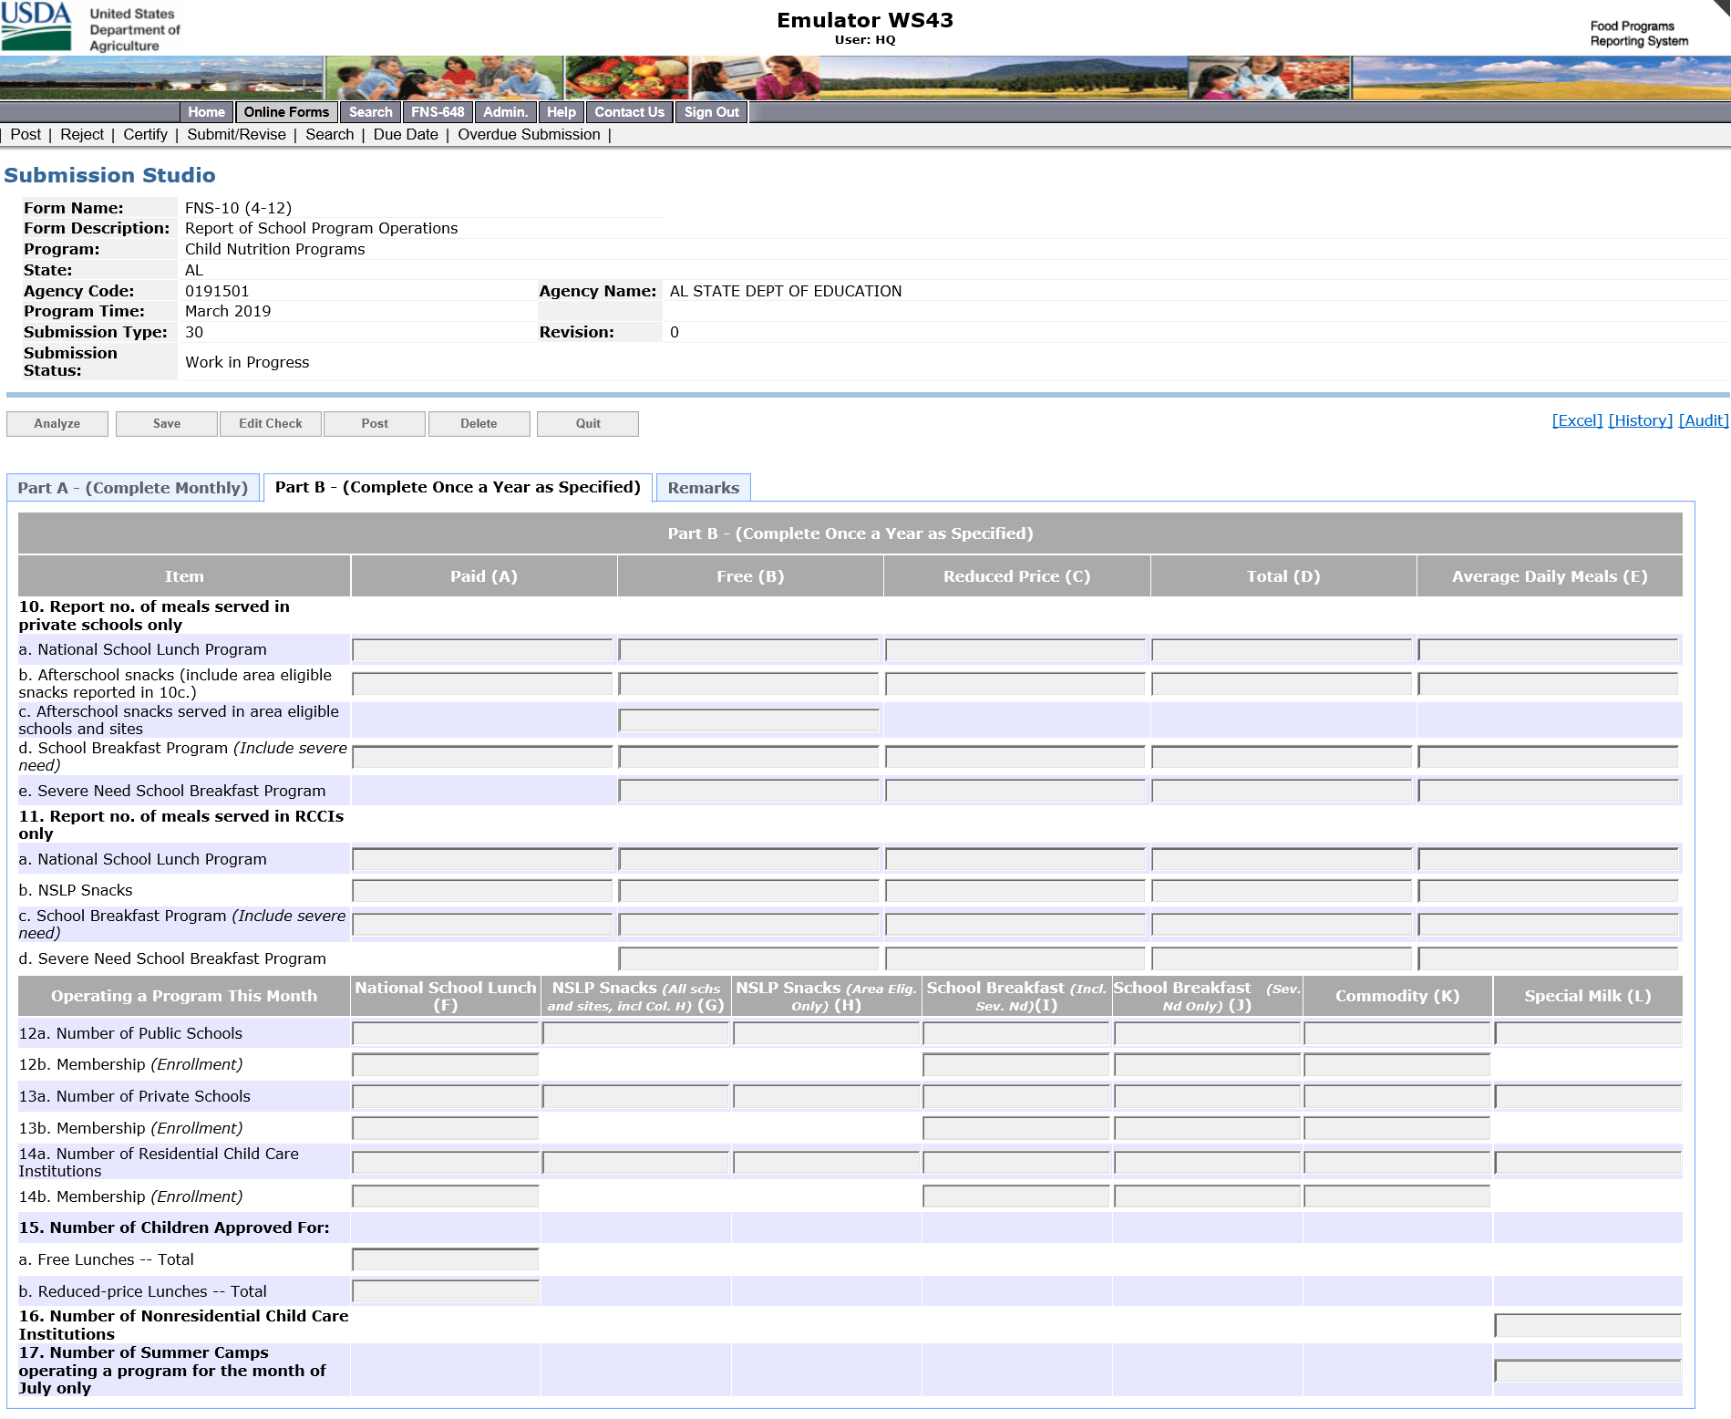Click Reduced Price (C) field for 11d Severe Need Breakfast
The image size is (1731, 1419).
(x=1015, y=958)
